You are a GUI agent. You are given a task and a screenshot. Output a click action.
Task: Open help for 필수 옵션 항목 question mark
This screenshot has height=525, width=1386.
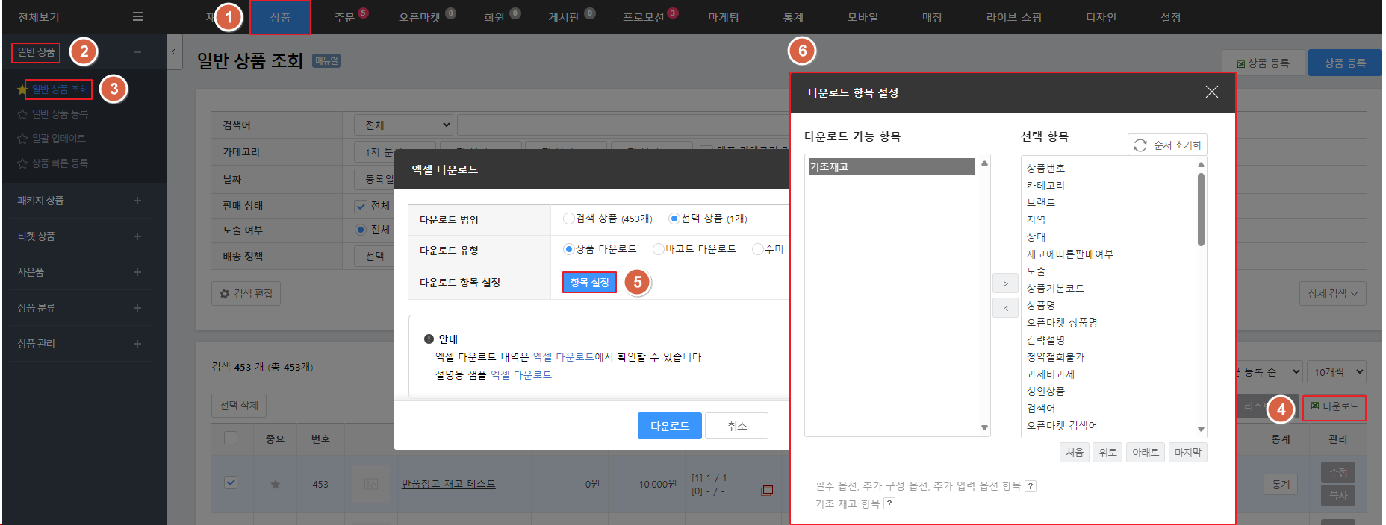pos(1031,486)
